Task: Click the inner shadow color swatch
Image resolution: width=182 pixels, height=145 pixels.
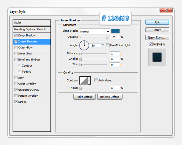Action: pyautogui.click(x=115, y=31)
